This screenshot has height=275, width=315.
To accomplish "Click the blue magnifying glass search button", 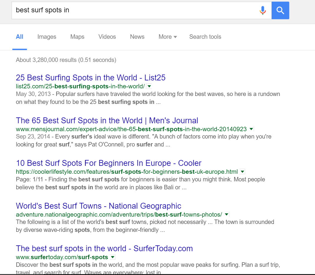I will 280,10.
